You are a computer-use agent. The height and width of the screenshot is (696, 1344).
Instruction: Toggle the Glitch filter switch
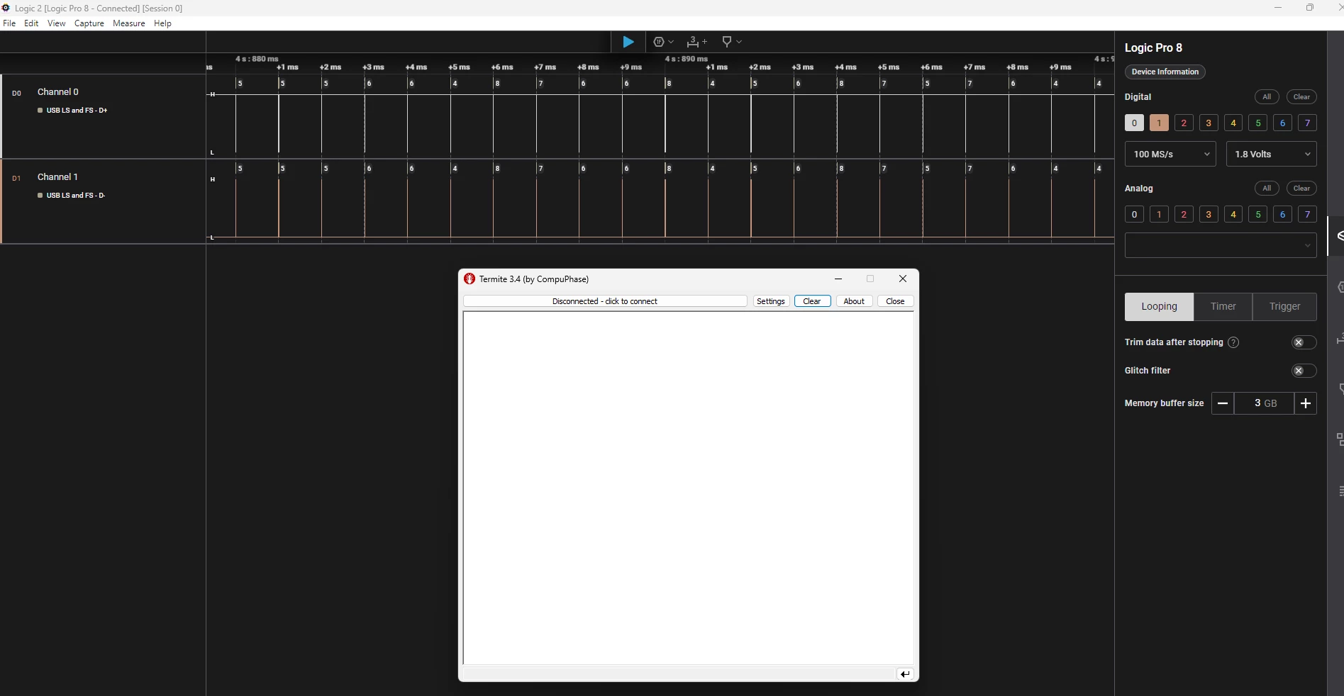[1304, 371]
